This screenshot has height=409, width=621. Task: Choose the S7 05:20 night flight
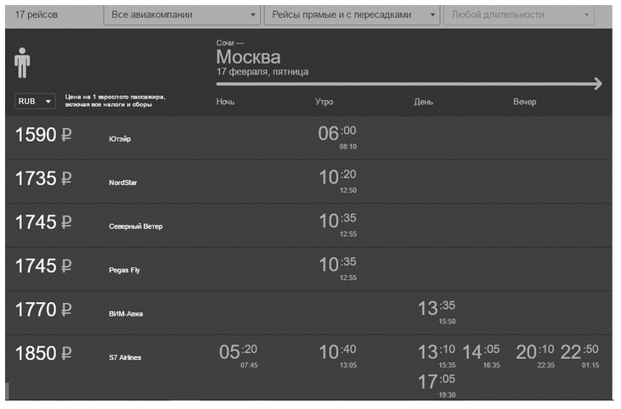click(238, 352)
